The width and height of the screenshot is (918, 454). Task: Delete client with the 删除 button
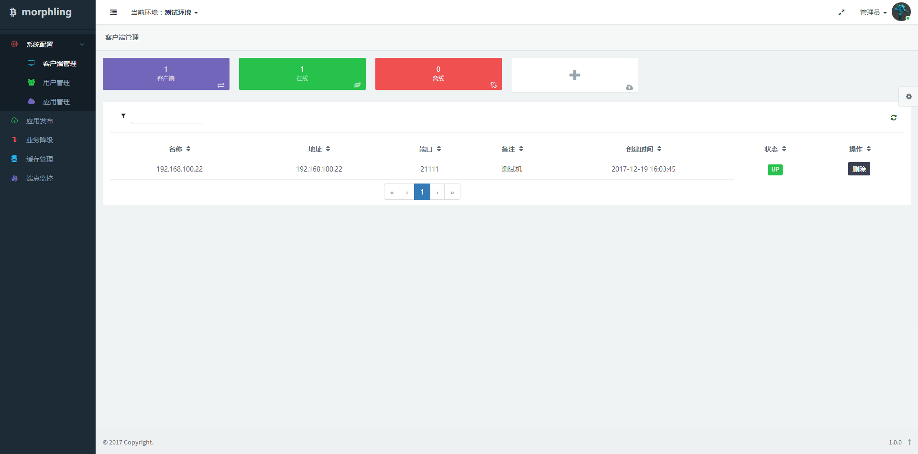tap(859, 169)
